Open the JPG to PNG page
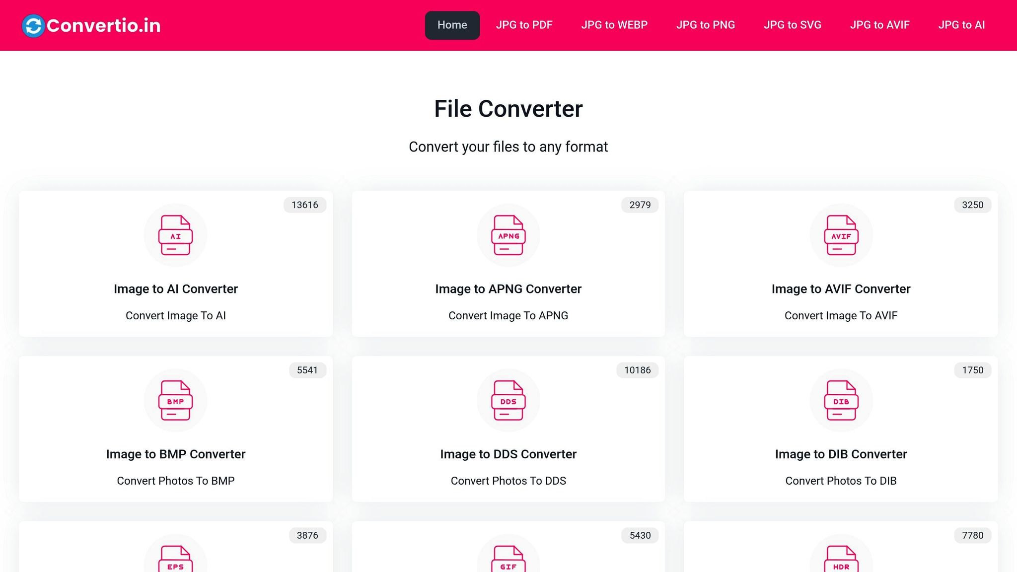 click(x=705, y=25)
